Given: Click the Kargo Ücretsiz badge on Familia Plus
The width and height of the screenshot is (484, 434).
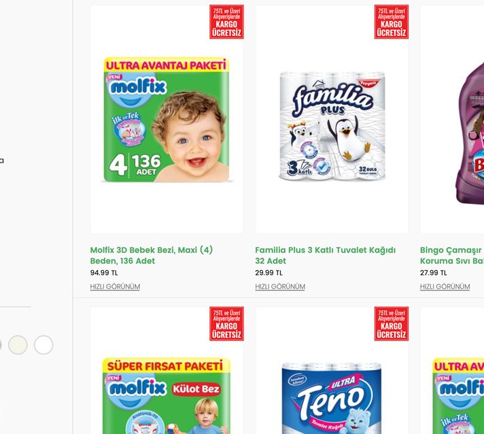Looking at the screenshot, I should (x=392, y=22).
